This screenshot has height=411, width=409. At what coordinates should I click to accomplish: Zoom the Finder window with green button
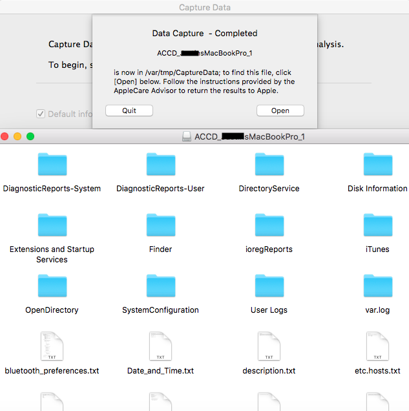point(30,136)
